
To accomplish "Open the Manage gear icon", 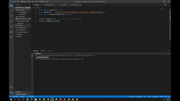I will [11, 93].
